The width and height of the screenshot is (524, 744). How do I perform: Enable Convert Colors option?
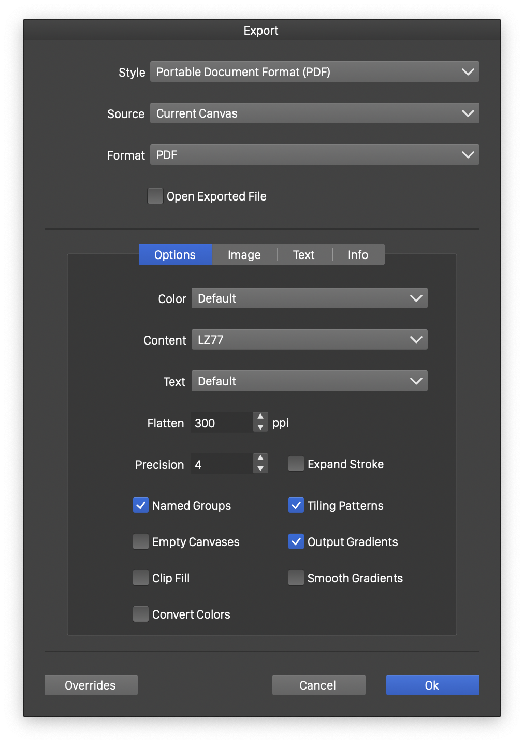pyautogui.click(x=141, y=614)
